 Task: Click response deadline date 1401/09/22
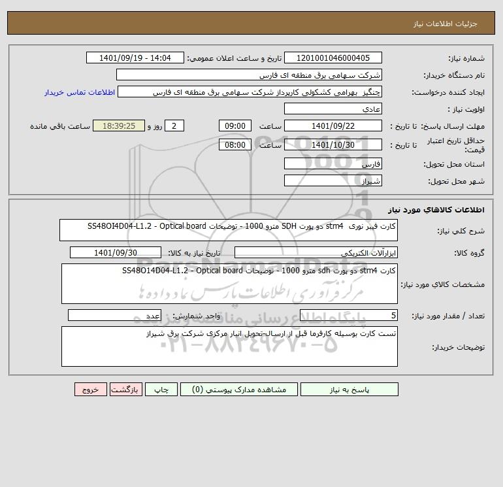[x=333, y=126]
